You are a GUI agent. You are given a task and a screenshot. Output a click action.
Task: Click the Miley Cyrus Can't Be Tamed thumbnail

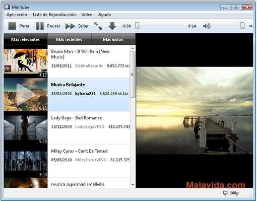[26, 161]
